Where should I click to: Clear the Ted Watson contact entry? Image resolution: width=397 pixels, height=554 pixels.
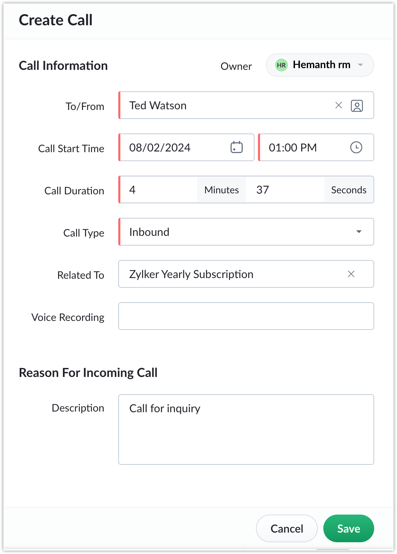click(x=339, y=105)
